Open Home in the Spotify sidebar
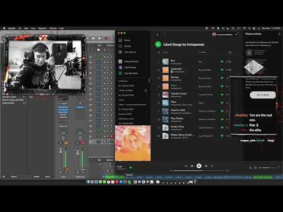Viewport: 283px width, 212px height. pyautogui.click(x=124, y=40)
